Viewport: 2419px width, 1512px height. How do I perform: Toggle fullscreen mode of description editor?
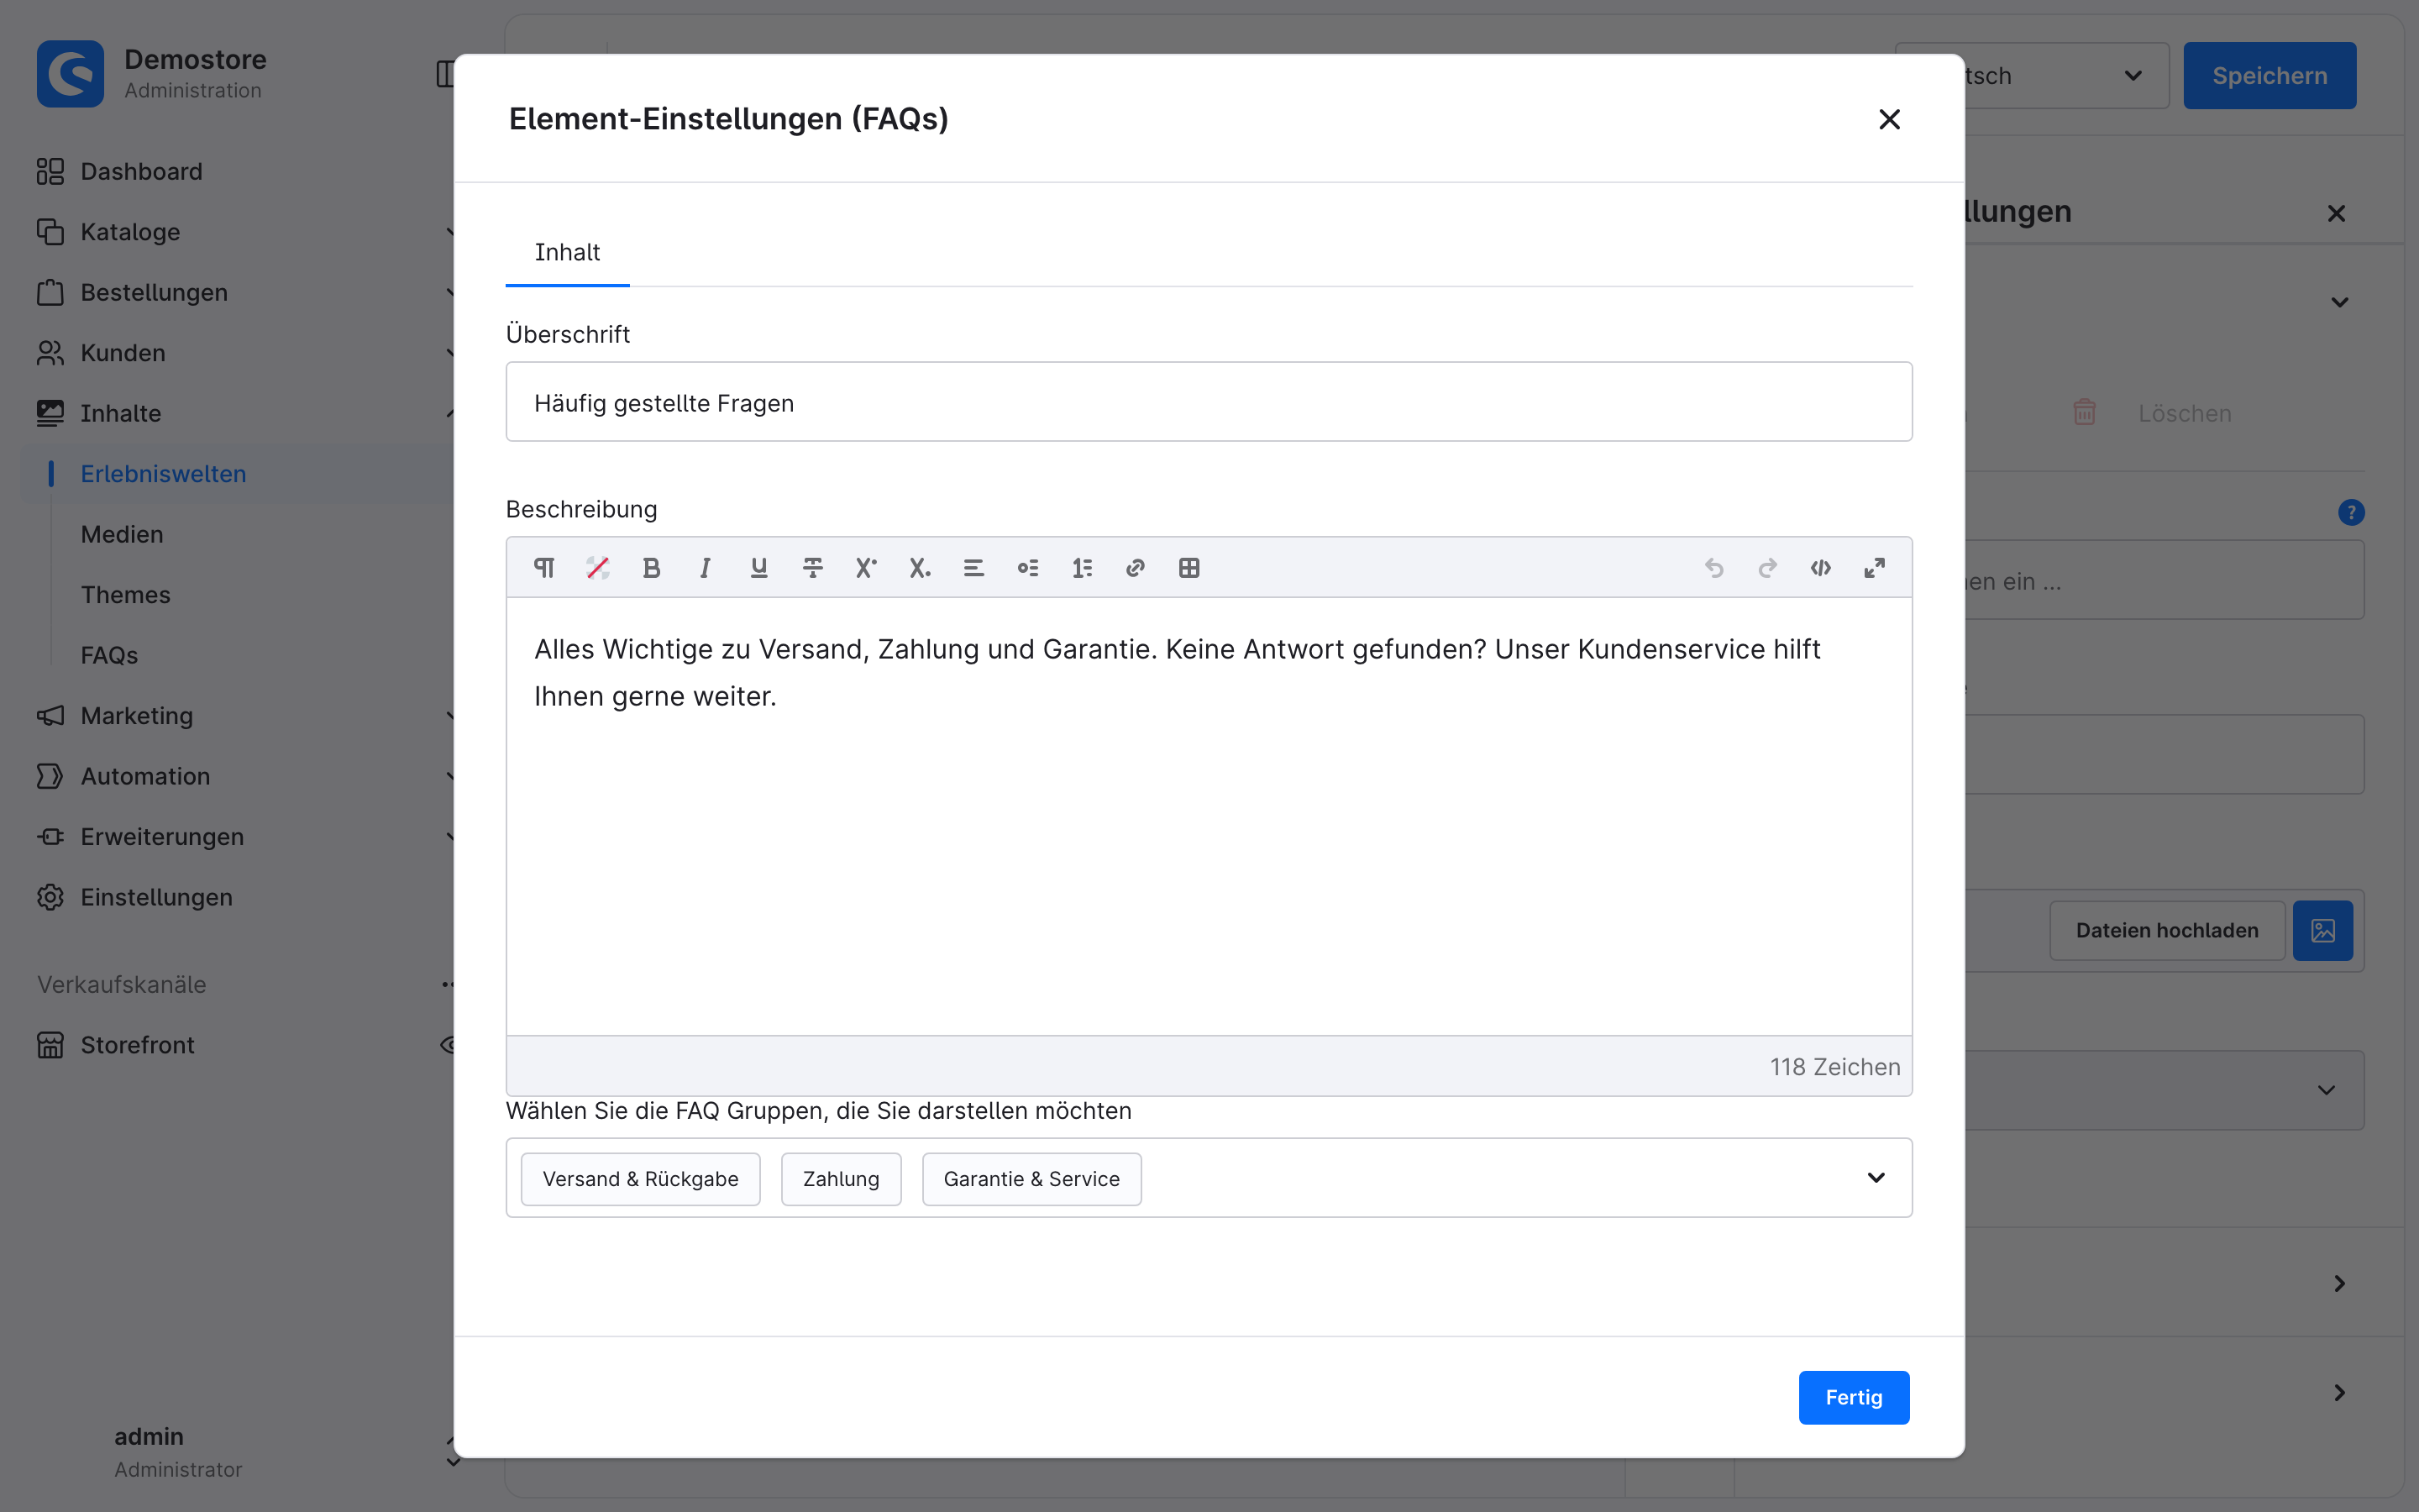point(1874,568)
